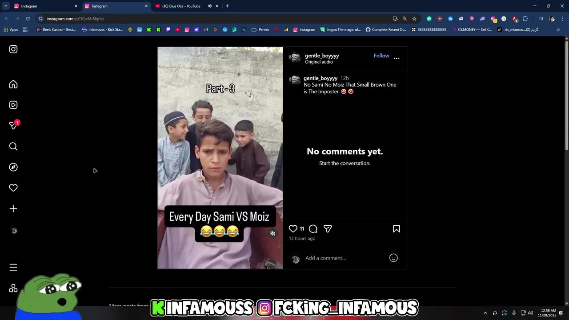
Task: Open Instagram home from the sidebar
Action: pos(13,84)
